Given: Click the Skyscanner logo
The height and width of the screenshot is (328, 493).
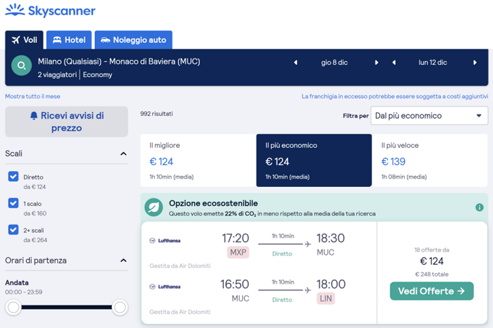Looking at the screenshot, I should point(51,11).
